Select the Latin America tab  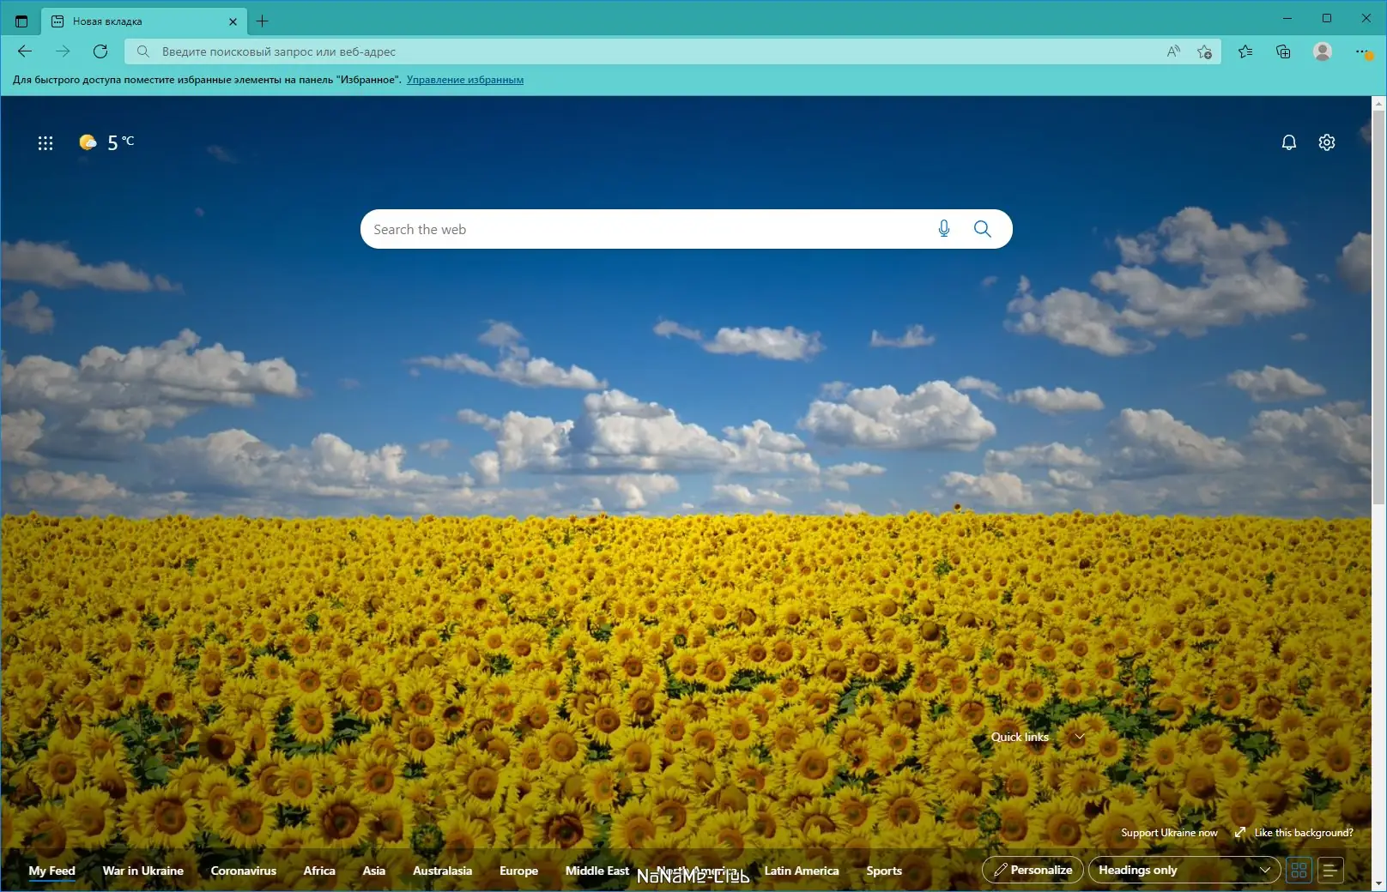pos(802,871)
